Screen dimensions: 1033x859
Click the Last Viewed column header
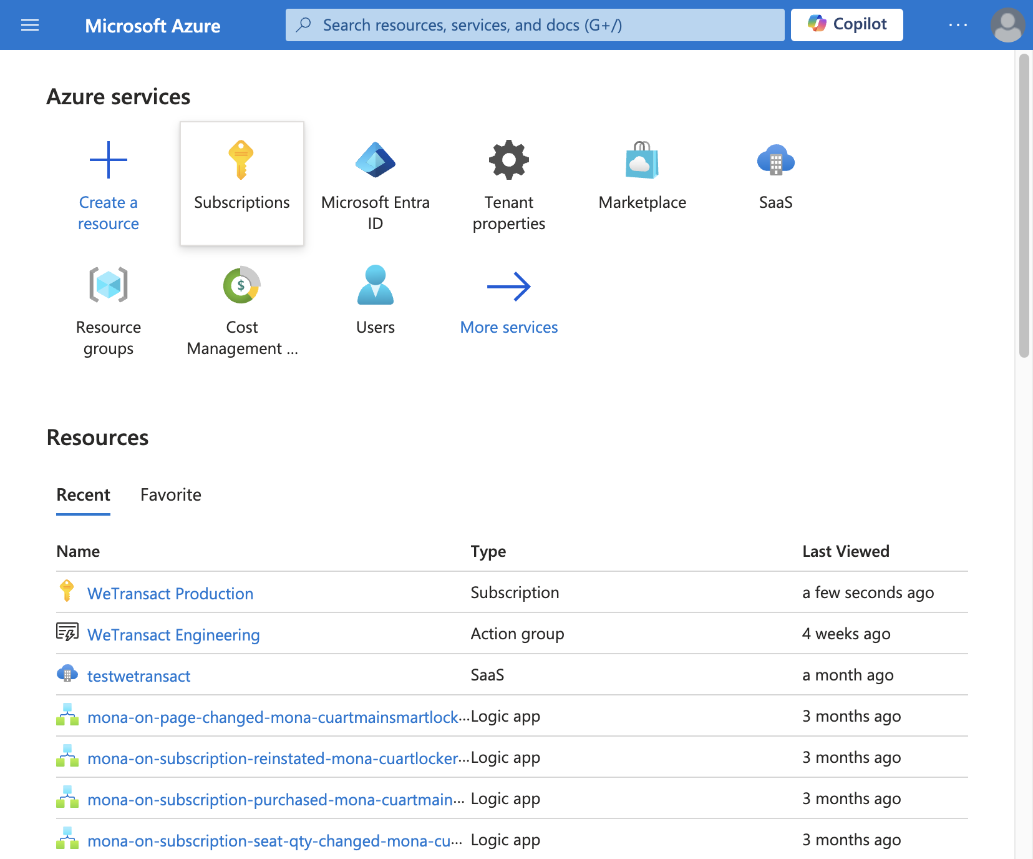pyautogui.click(x=846, y=551)
